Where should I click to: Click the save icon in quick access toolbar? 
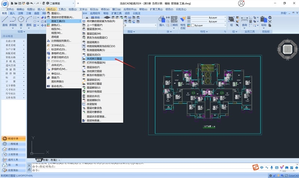point(20,3)
